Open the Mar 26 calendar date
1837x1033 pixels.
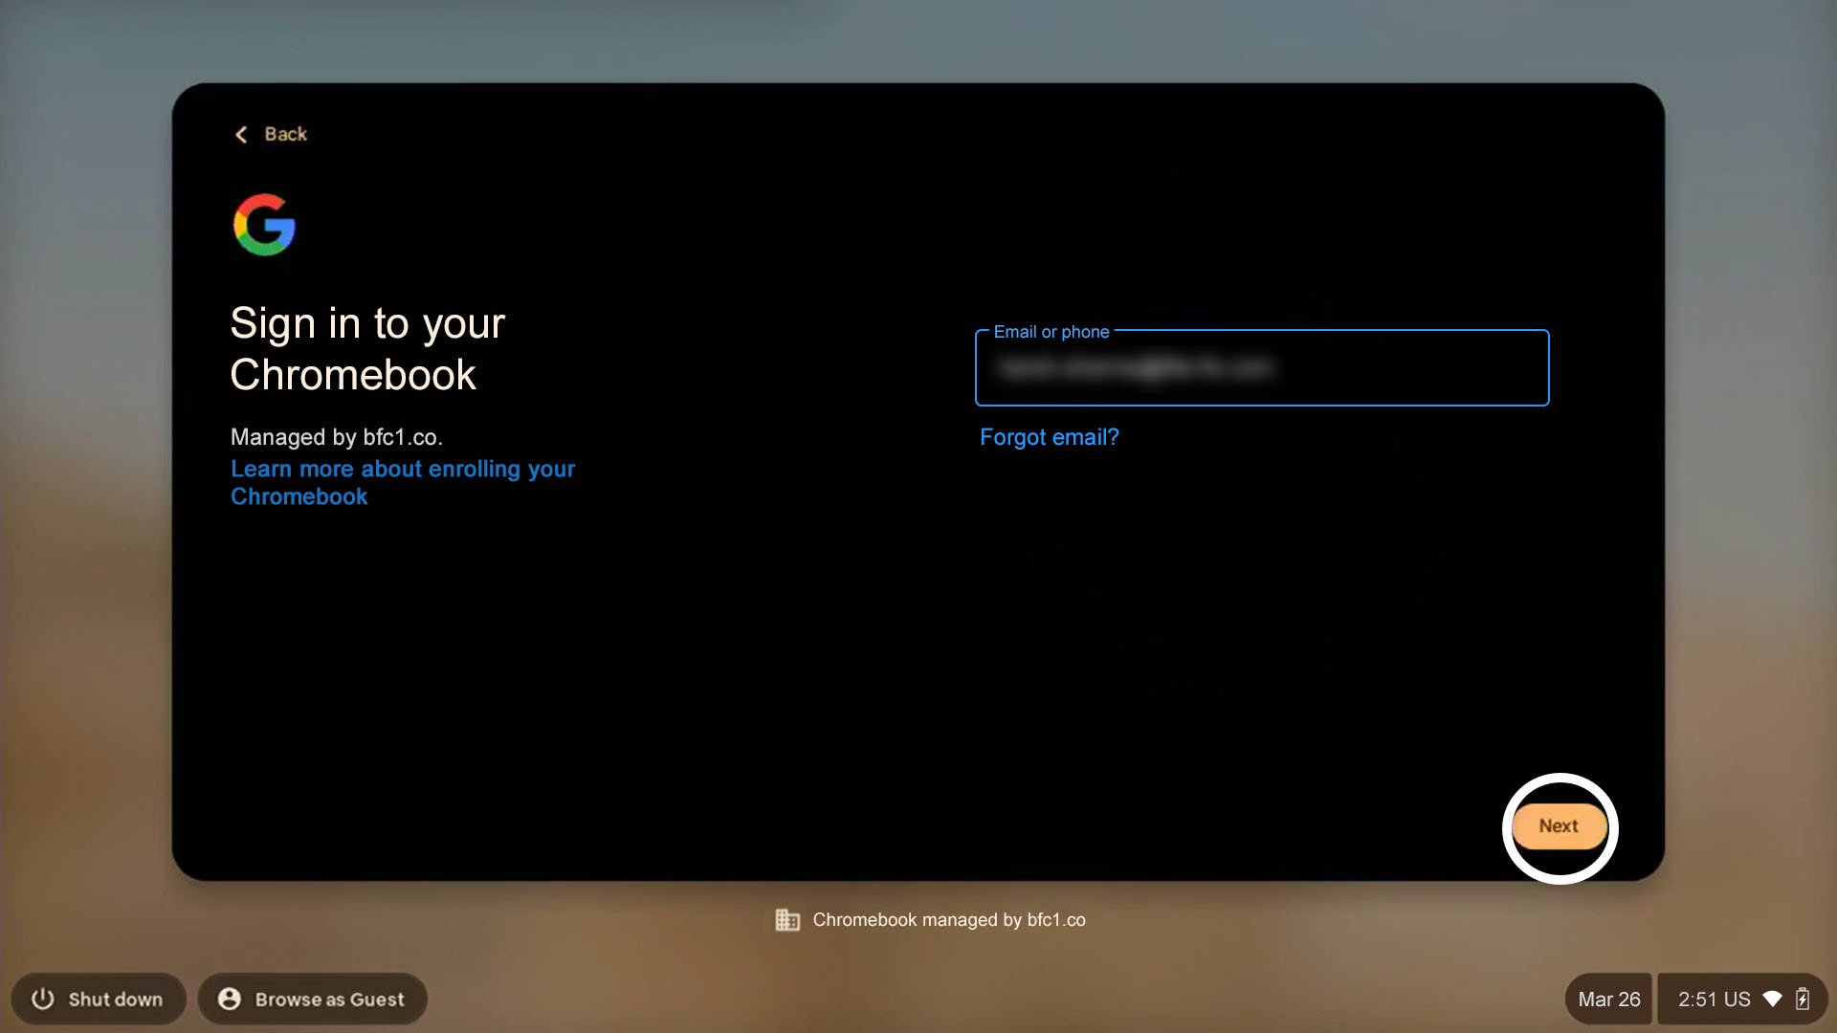click(1608, 1000)
